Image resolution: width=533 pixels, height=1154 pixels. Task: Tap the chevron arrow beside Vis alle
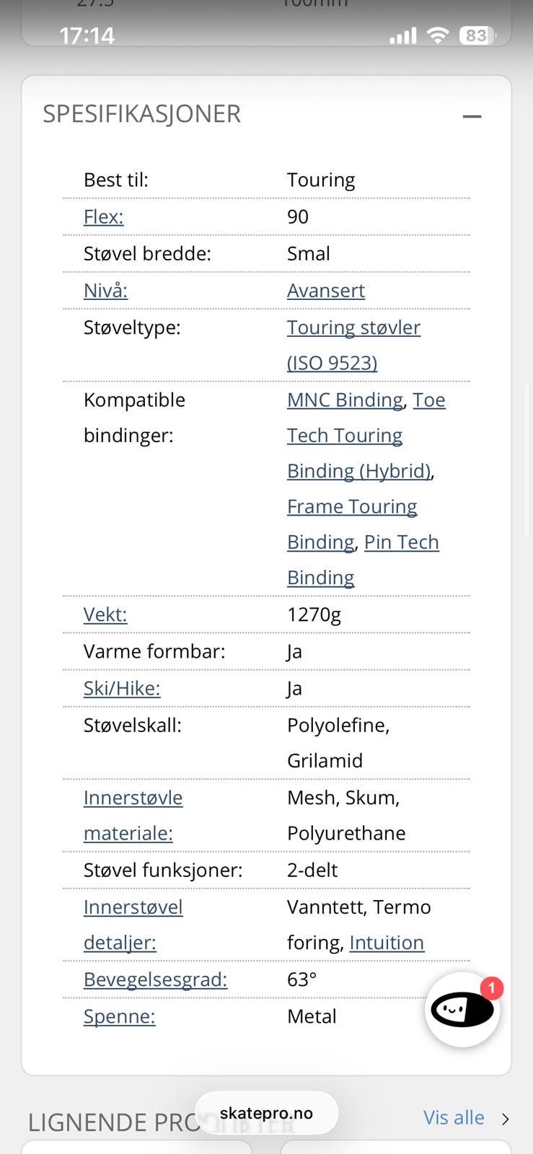coord(506,1119)
